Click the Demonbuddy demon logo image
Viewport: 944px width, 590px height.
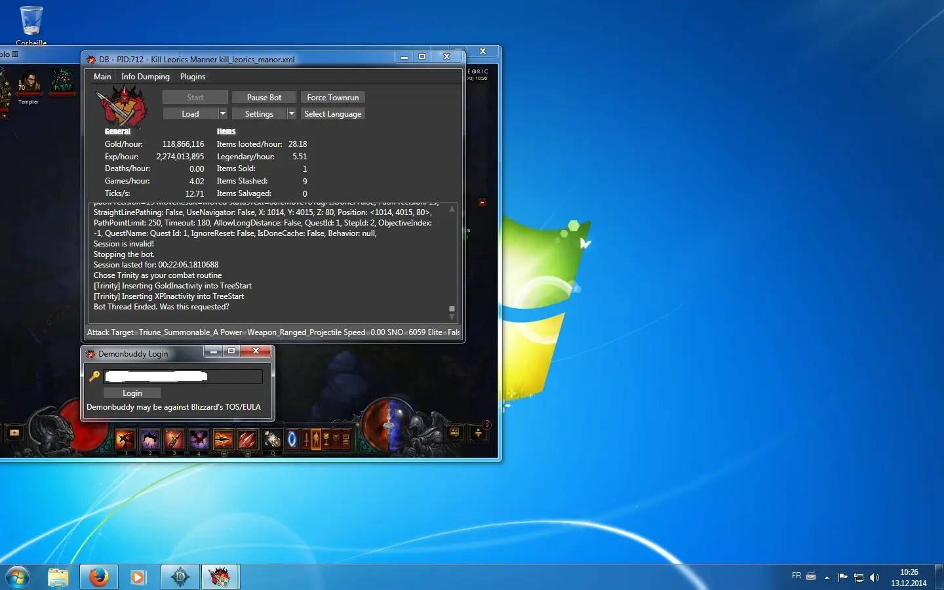click(x=121, y=105)
